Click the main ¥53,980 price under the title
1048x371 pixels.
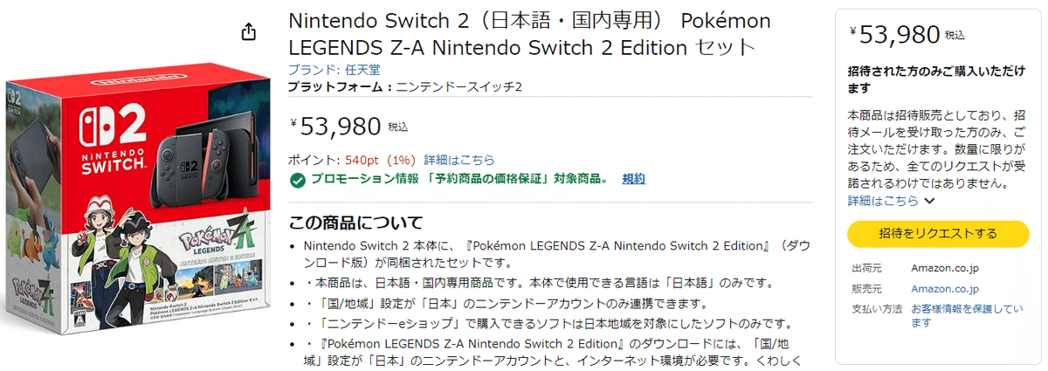point(339,127)
